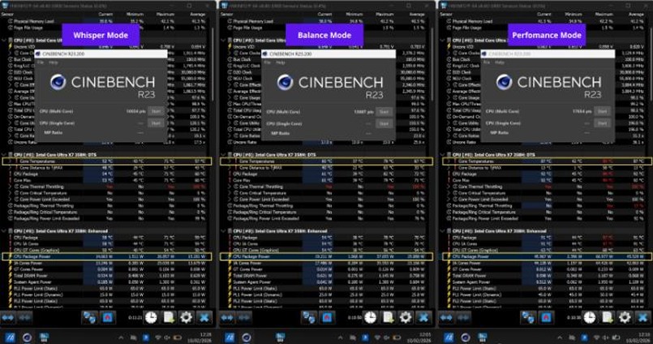653x344 pixels.
Task: Open the remote network computers icon in Balance Mode panel
Action: [x=309, y=318]
